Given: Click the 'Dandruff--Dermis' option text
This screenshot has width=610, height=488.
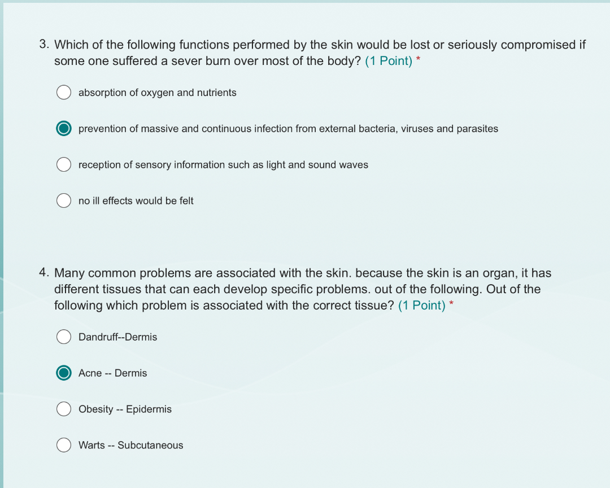Looking at the screenshot, I should 118,337.
